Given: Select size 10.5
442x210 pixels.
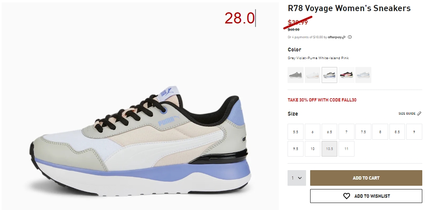Looking at the screenshot, I should click(329, 148).
